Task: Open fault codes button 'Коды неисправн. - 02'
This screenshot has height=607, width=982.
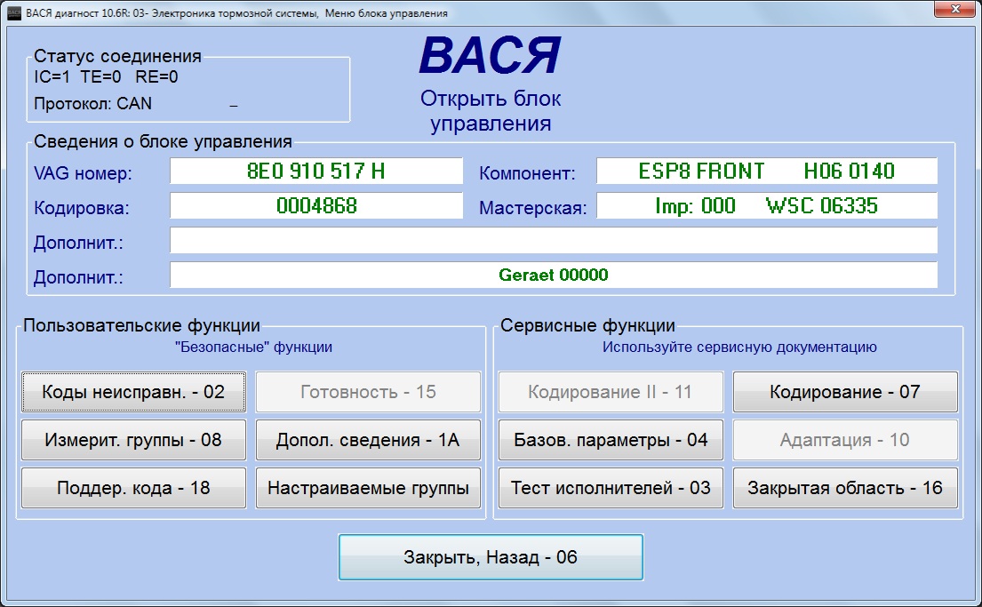Action: coord(133,392)
